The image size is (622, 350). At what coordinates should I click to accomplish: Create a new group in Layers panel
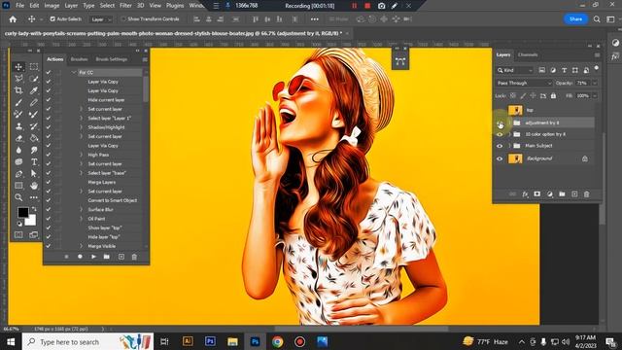pyautogui.click(x=562, y=194)
